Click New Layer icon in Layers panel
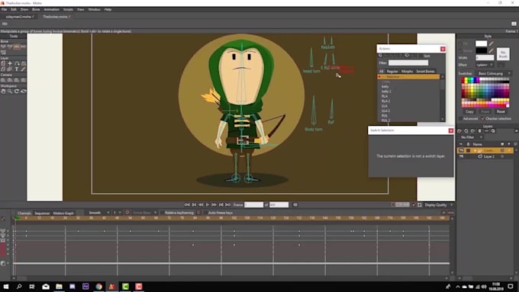Screen dimensions: 519x292 pyautogui.click(x=459, y=131)
